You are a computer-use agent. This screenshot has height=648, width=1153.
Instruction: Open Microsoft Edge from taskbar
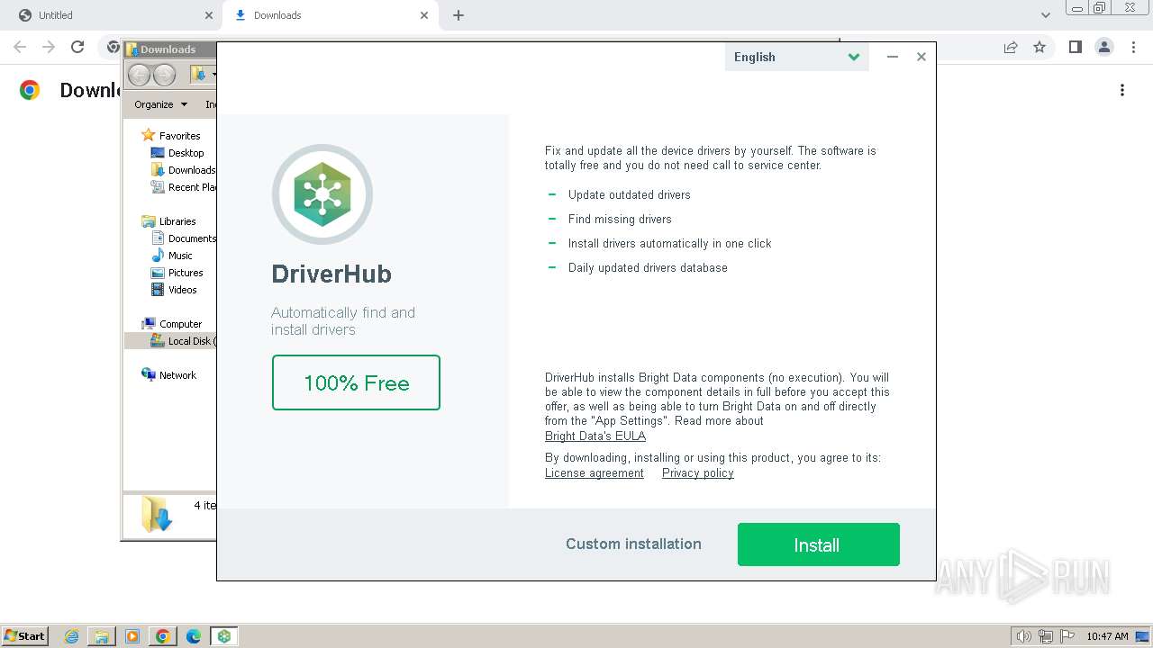tap(193, 636)
